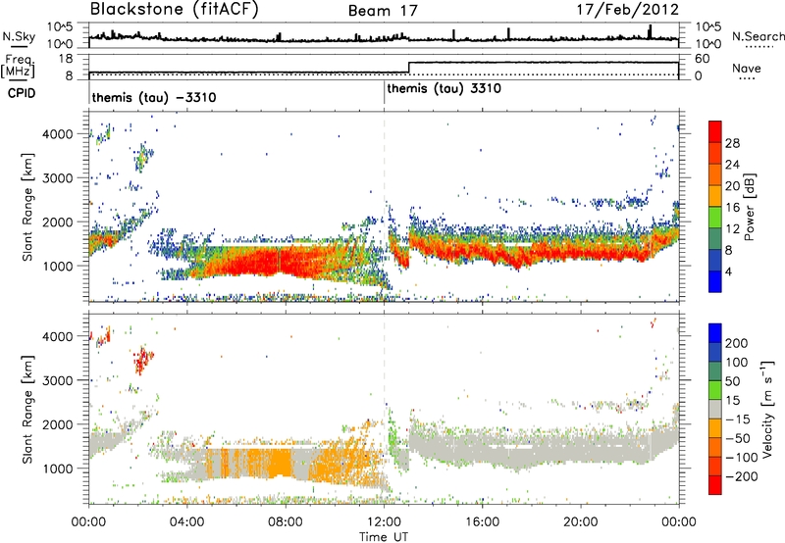Click the '200' tick on Velocity colorbar

(x=737, y=343)
